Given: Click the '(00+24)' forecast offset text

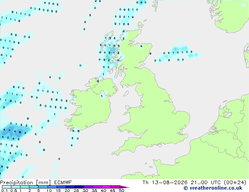Looking at the screenshot, I should tap(235, 183).
